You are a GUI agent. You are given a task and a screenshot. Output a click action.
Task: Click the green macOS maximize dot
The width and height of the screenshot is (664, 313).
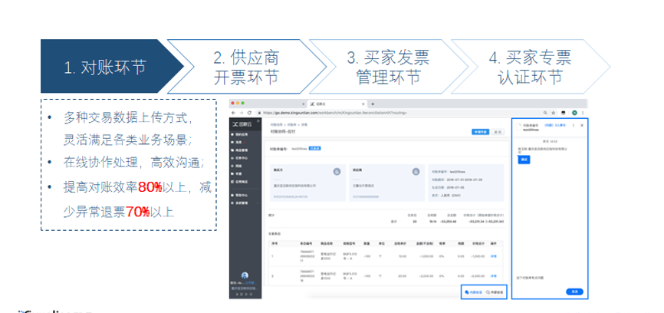[244, 103]
